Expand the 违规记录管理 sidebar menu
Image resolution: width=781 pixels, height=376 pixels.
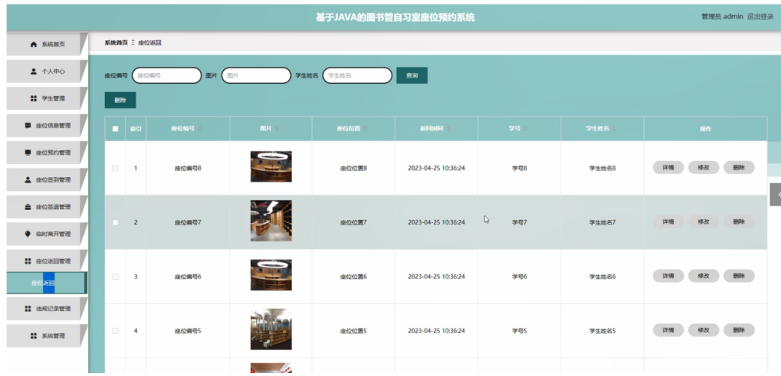[47, 309]
